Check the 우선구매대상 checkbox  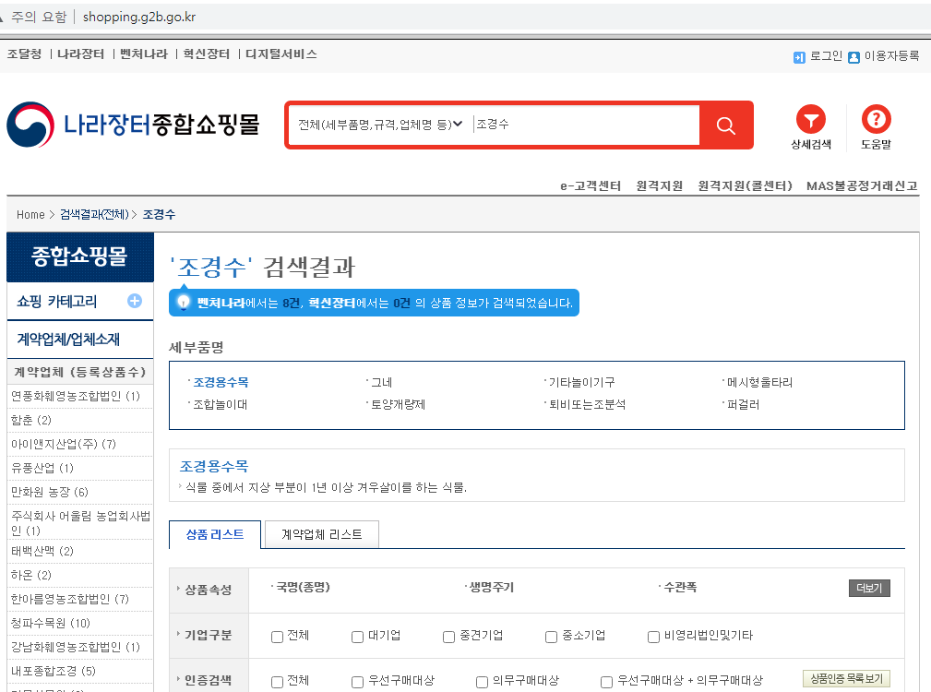[x=357, y=682]
